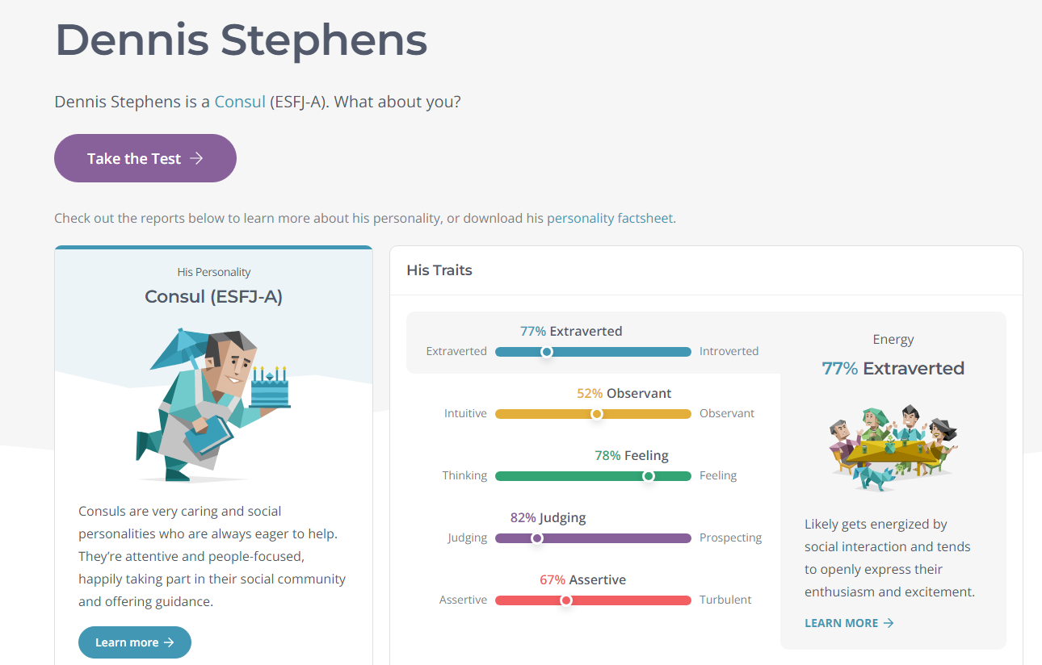Download the personality factsheet link

(610, 218)
